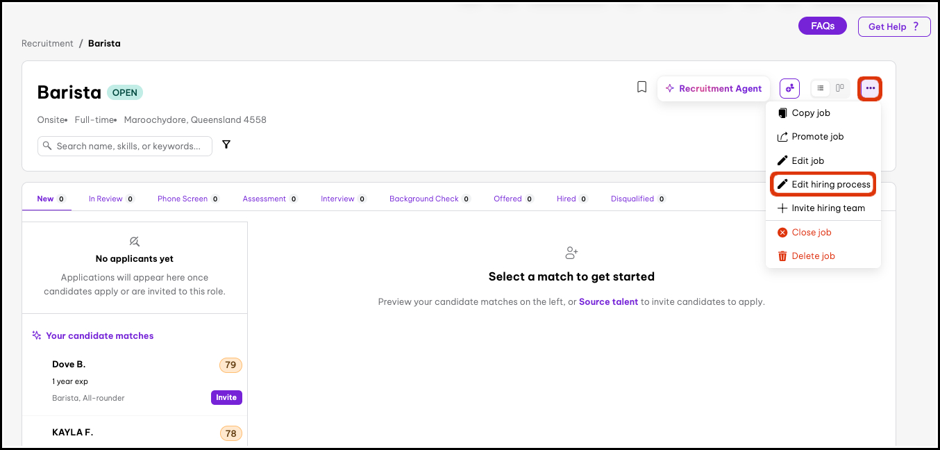Viewport: 940px width, 450px height.
Task: Switch to list view
Action: (x=821, y=88)
